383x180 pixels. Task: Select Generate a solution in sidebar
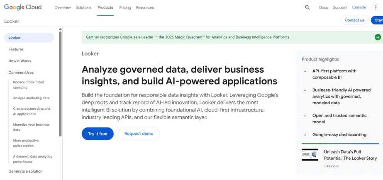tap(25, 171)
